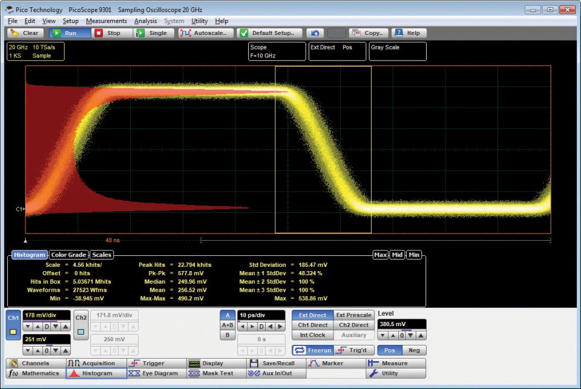This screenshot has width=581, height=389.
Task: Switch to the Color Grade tab
Action: coord(68,255)
